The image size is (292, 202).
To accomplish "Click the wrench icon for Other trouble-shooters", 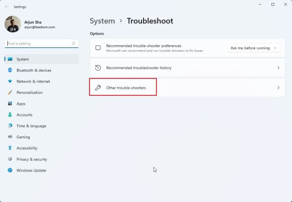I will 98,88.
